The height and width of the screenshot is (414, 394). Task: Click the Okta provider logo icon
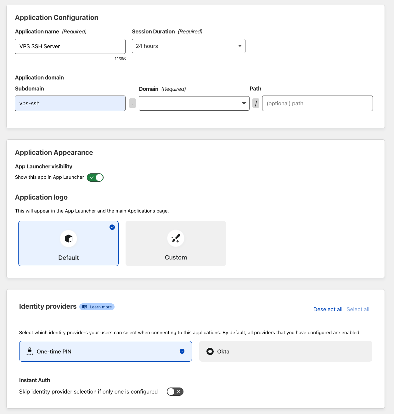(x=210, y=351)
